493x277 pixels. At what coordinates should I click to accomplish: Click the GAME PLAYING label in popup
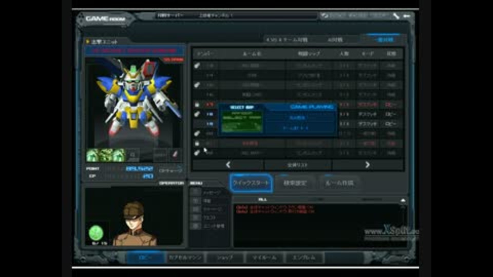(x=312, y=107)
